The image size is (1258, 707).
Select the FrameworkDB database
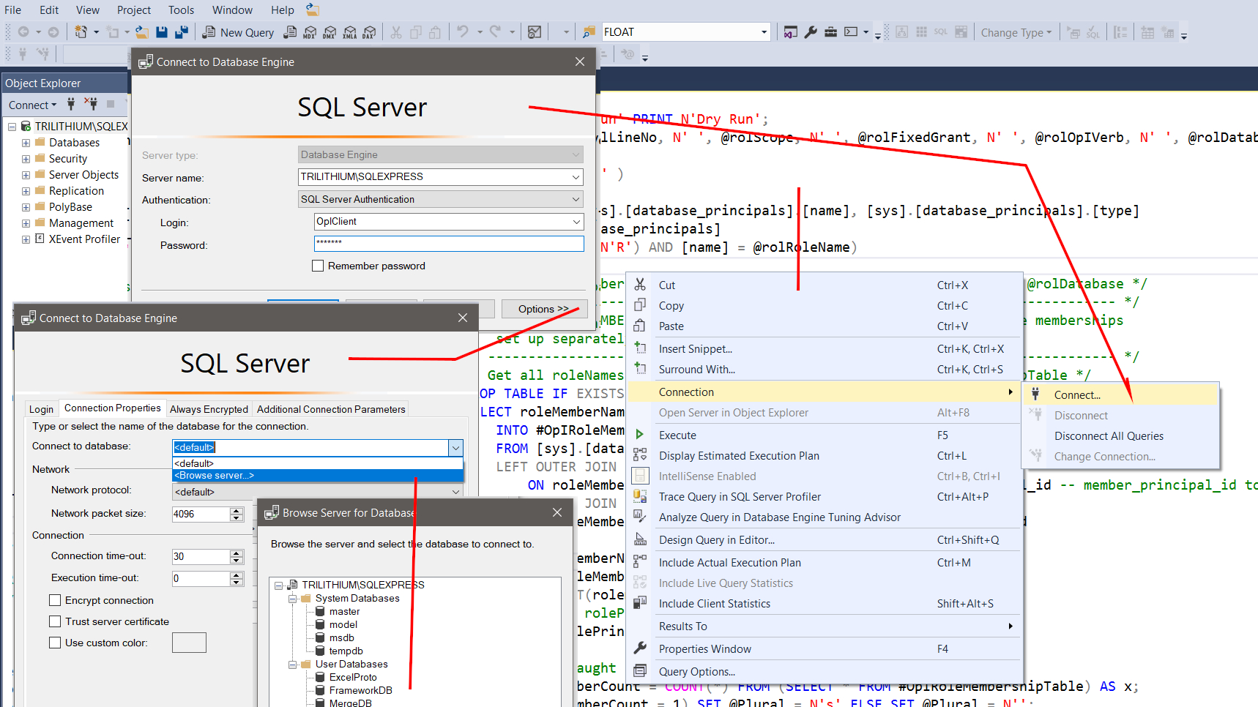click(x=360, y=690)
